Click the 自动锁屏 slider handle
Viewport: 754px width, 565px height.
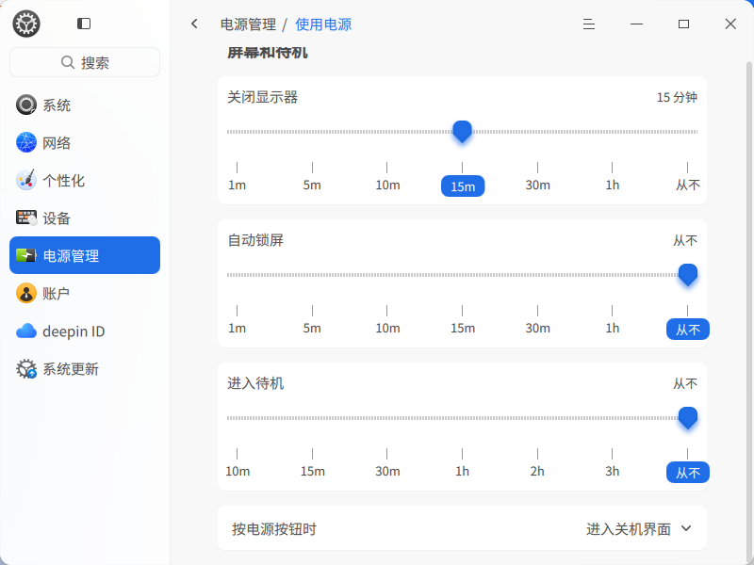pyautogui.click(x=688, y=275)
